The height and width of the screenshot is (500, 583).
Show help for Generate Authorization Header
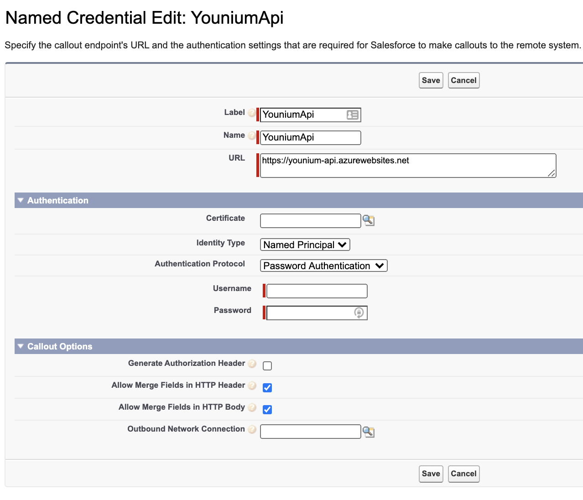[x=252, y=364]
